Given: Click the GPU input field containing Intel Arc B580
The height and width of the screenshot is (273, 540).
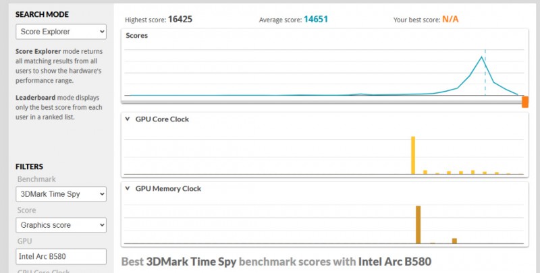Looking at the screenshot, I should coord(61,257).
